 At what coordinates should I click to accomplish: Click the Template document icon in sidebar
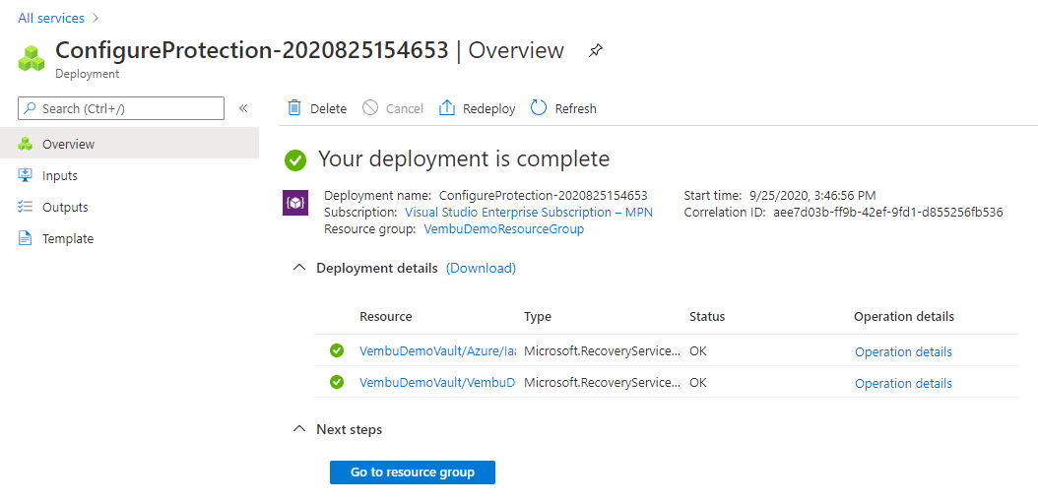[x=26, y=239]
